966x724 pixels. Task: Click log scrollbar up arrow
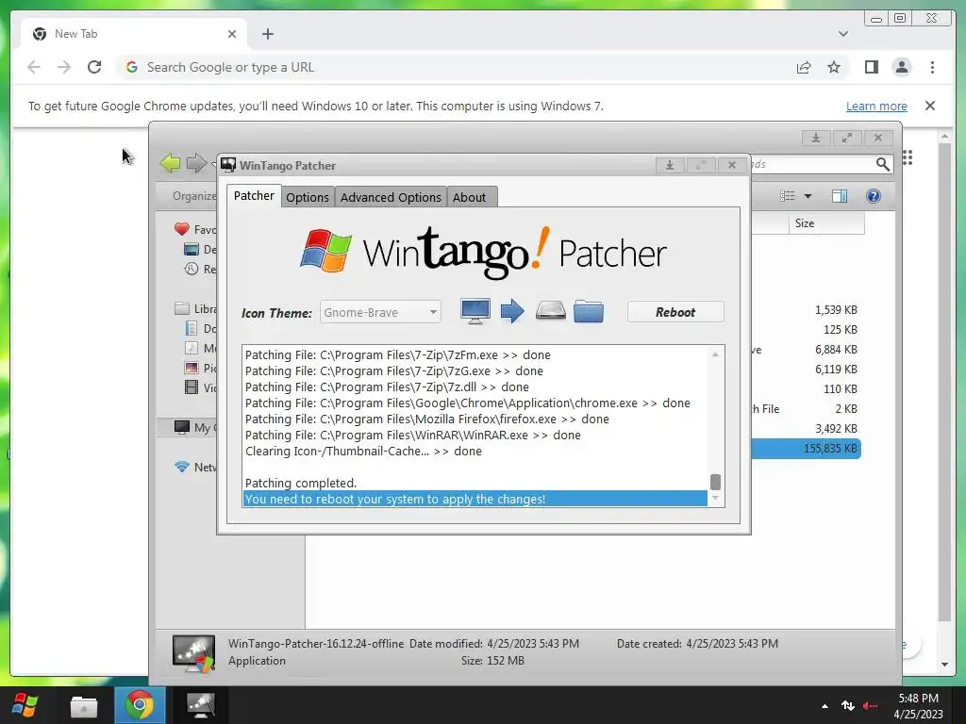coord(715,354)
